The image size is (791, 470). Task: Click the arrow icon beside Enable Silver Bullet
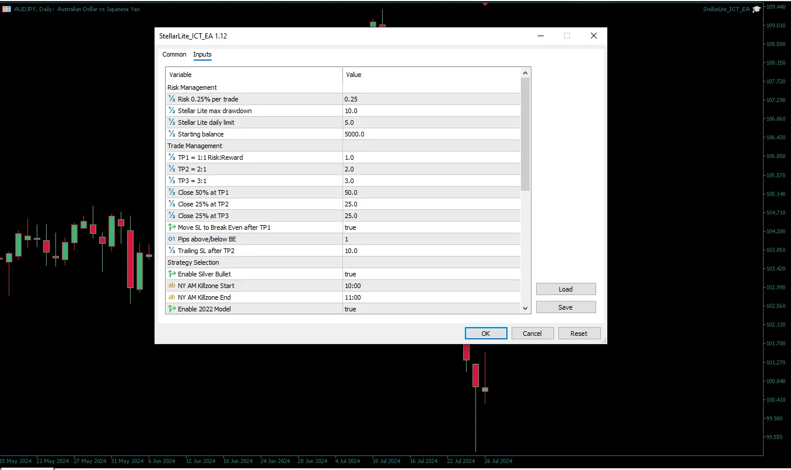pyautogui.click(x=171, y=274)
